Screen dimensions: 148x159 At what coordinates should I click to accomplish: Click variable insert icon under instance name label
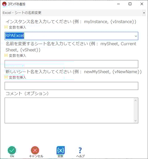click(6, 27)
